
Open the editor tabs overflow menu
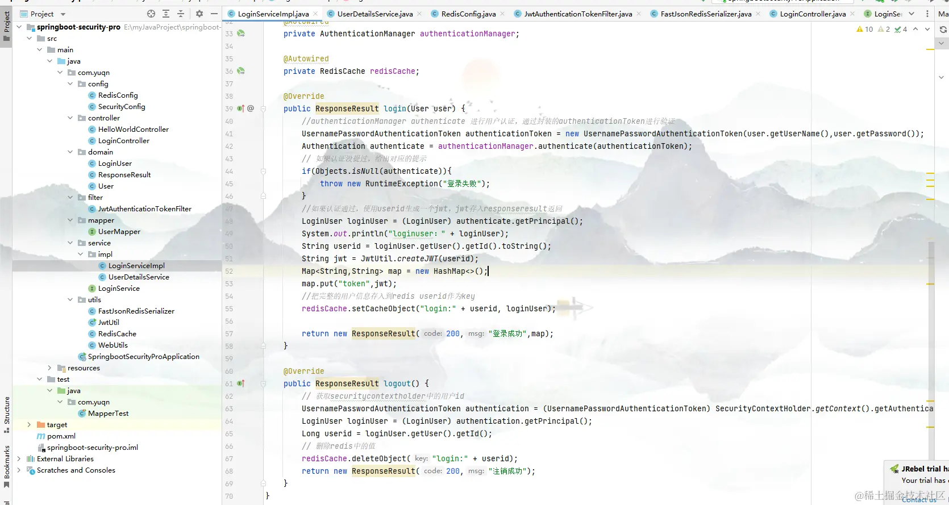click(x=927, y=14)
